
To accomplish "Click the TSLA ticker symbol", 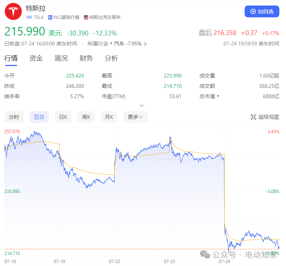I will [39, 17].
